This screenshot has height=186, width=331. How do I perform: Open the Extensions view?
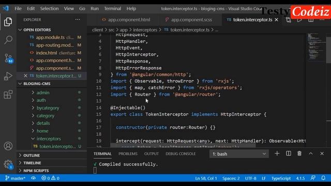point(8,94)
